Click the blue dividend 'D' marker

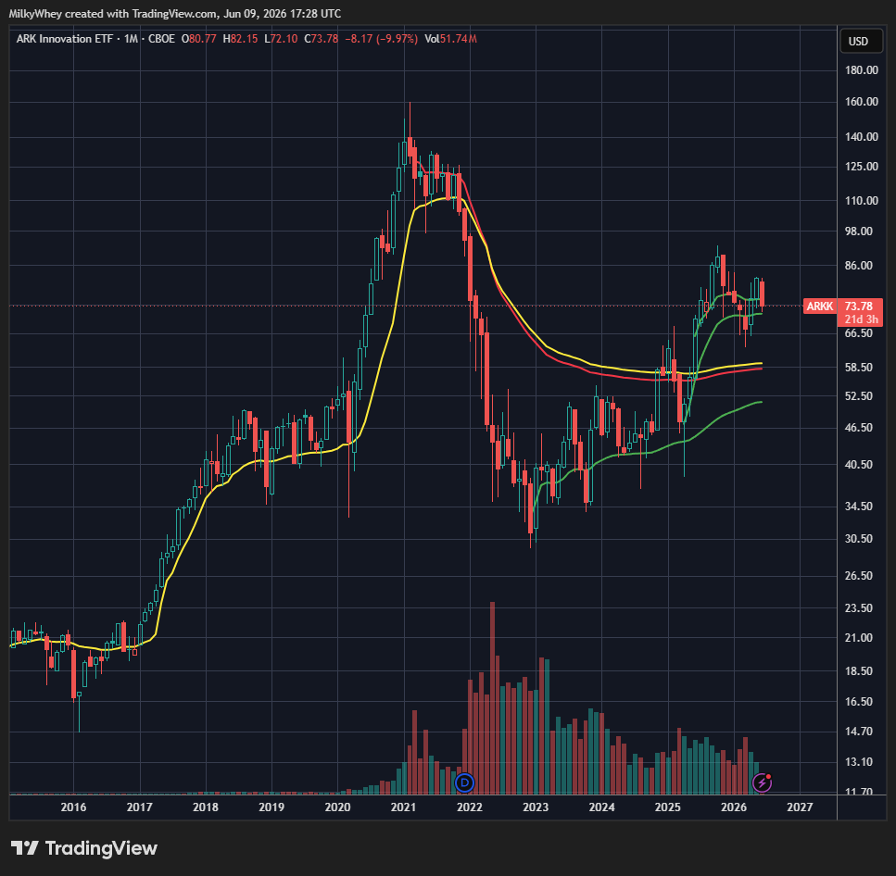[x=464, y=782]
